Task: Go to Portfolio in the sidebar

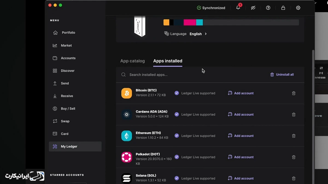Action: (75, 32)
